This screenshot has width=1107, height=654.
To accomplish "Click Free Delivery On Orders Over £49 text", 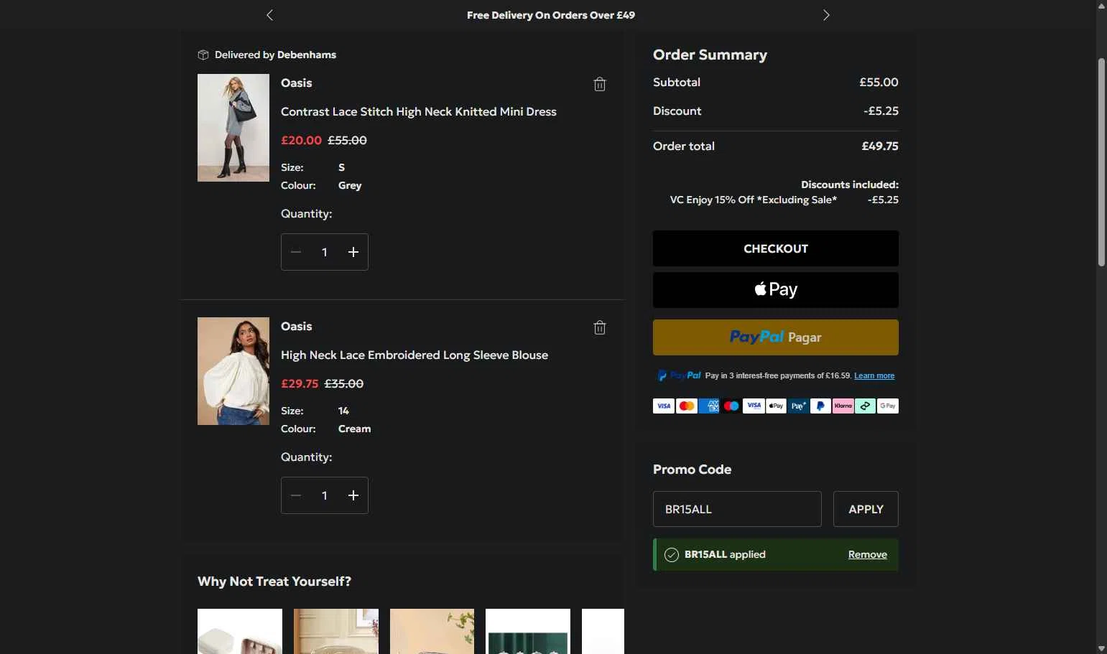I will (551, 15).
